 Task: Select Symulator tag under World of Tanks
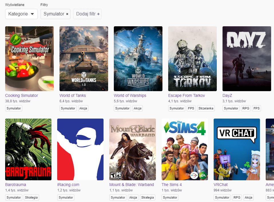[x=68, y=108]
